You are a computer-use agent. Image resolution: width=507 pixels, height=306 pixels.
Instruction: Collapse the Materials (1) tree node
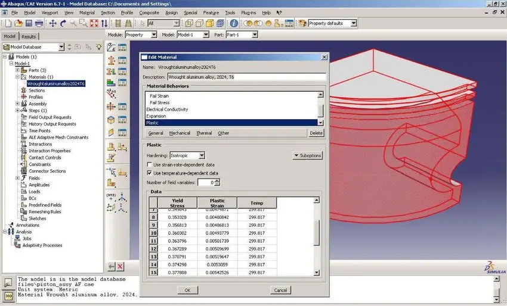tap(18, 77)
